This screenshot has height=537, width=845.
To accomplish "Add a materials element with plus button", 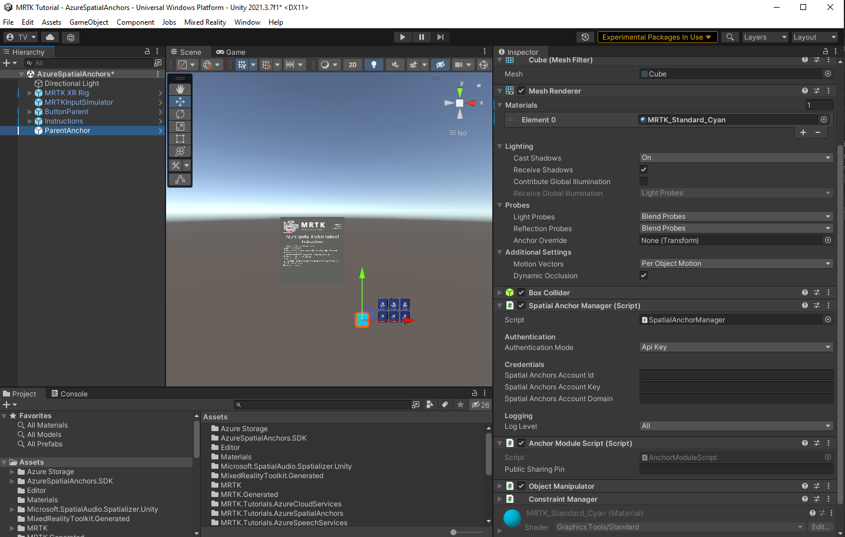I will click(803, 132).
